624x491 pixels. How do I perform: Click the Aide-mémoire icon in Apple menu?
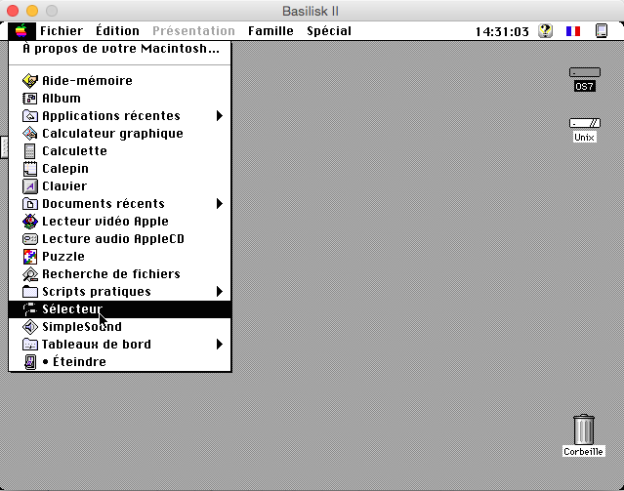click(x=30, y=80)
